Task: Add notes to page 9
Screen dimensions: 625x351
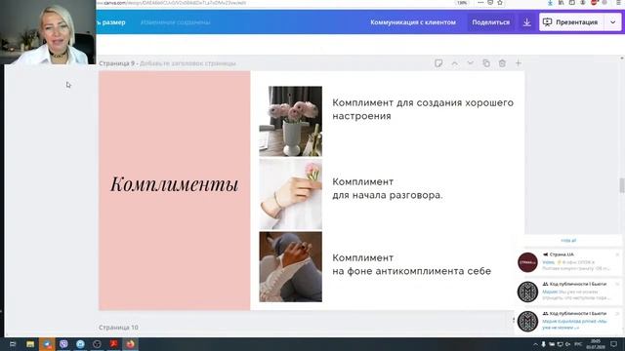Action: click(438, 63)
